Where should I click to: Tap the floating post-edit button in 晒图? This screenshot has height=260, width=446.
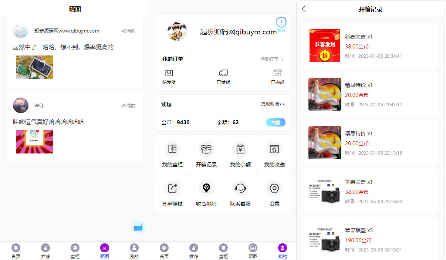click(138, 227)
